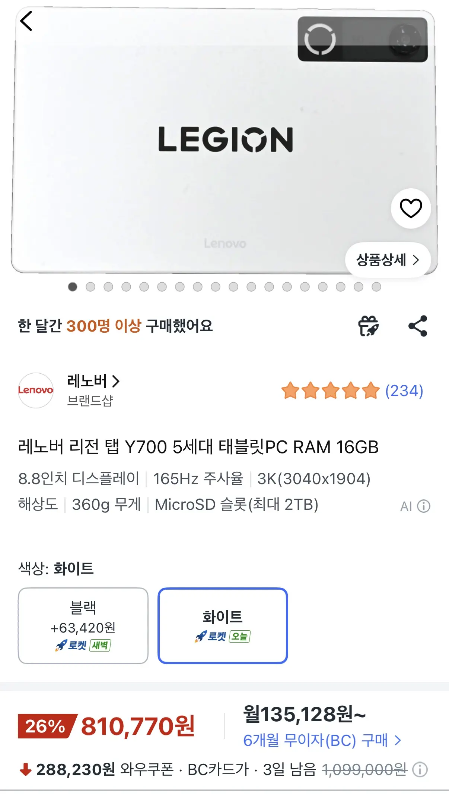Tap the 26% discount badge
Viewport: 449px width, 794px height.
click(x=47, y=726)
